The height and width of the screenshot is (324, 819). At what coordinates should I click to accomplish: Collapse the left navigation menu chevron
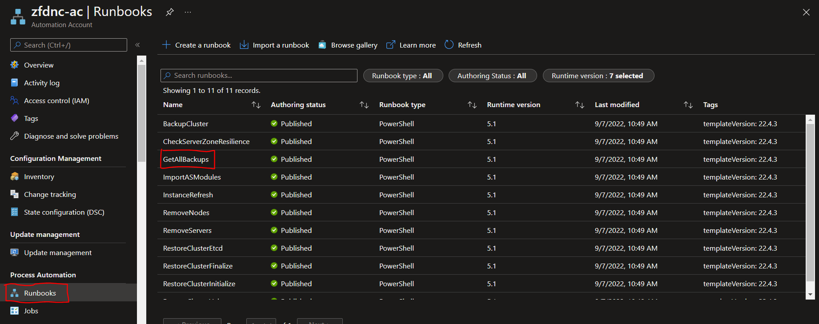138,45
